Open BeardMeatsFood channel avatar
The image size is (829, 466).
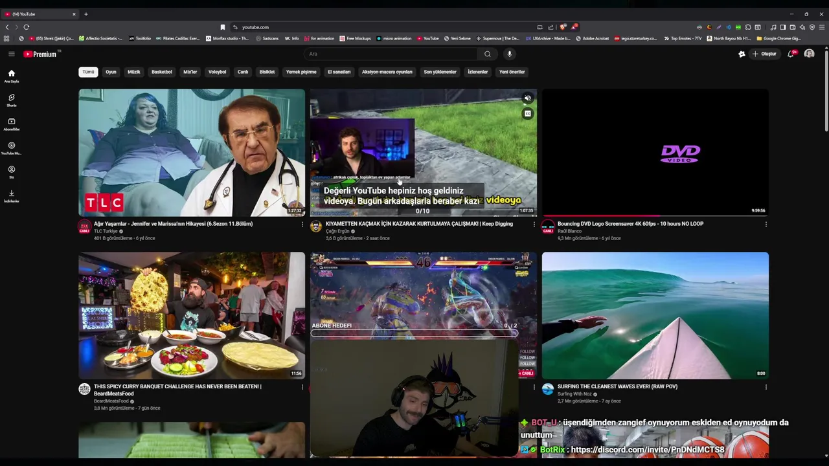coord(84,389)
